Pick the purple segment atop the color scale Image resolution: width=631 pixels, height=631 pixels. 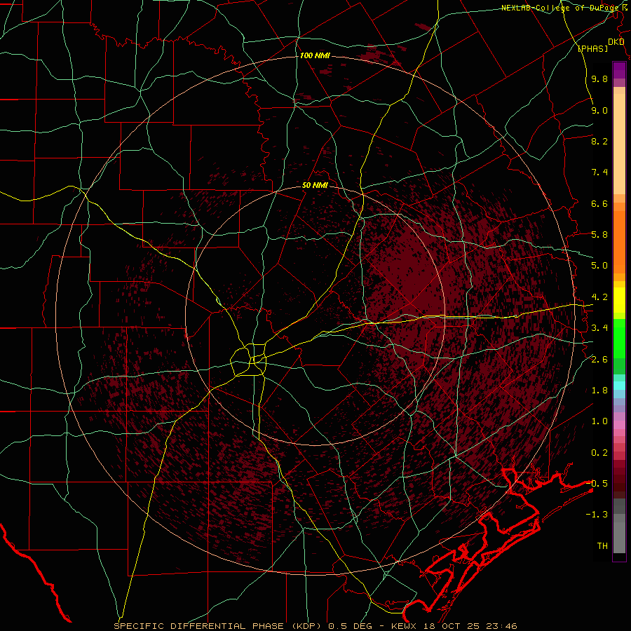[619, 70]
